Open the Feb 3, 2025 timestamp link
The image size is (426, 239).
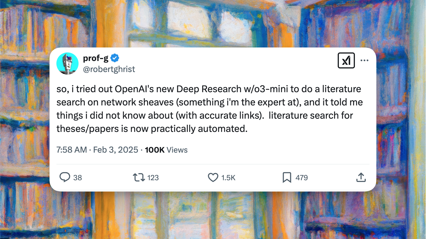116,150
